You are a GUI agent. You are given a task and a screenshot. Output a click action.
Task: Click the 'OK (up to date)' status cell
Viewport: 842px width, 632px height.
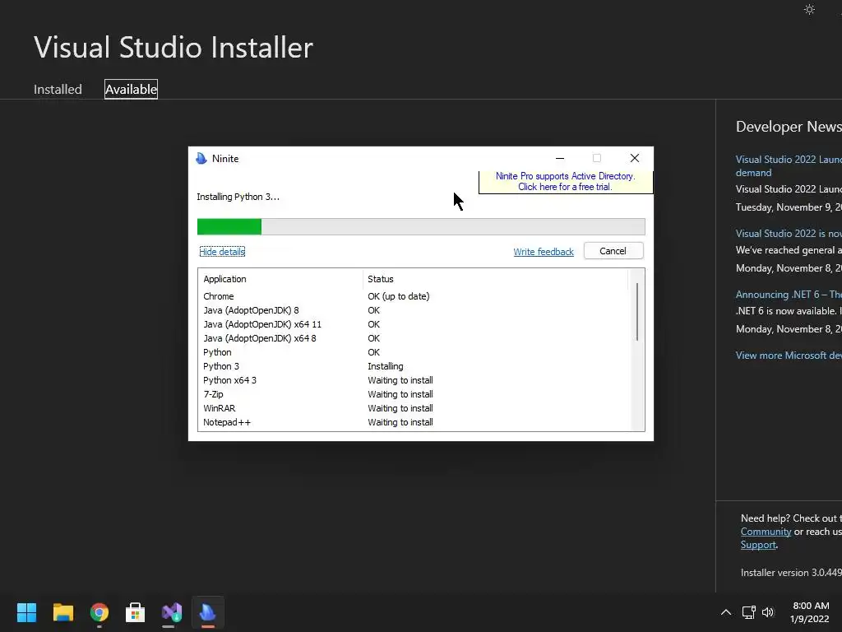[399, 296]
